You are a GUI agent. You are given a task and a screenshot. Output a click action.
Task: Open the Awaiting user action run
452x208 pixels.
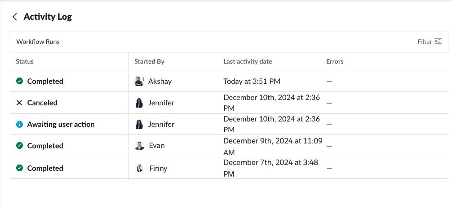click(x=229, y=124)
